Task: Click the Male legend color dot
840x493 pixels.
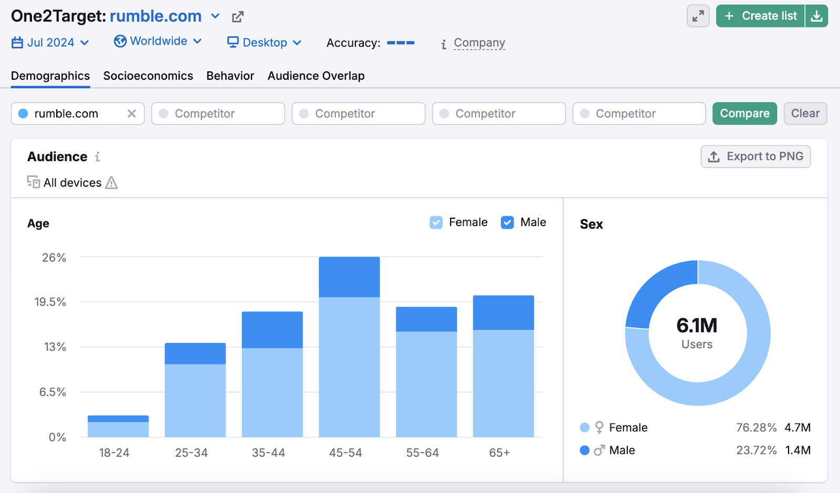Action: [x=585, y=450]
